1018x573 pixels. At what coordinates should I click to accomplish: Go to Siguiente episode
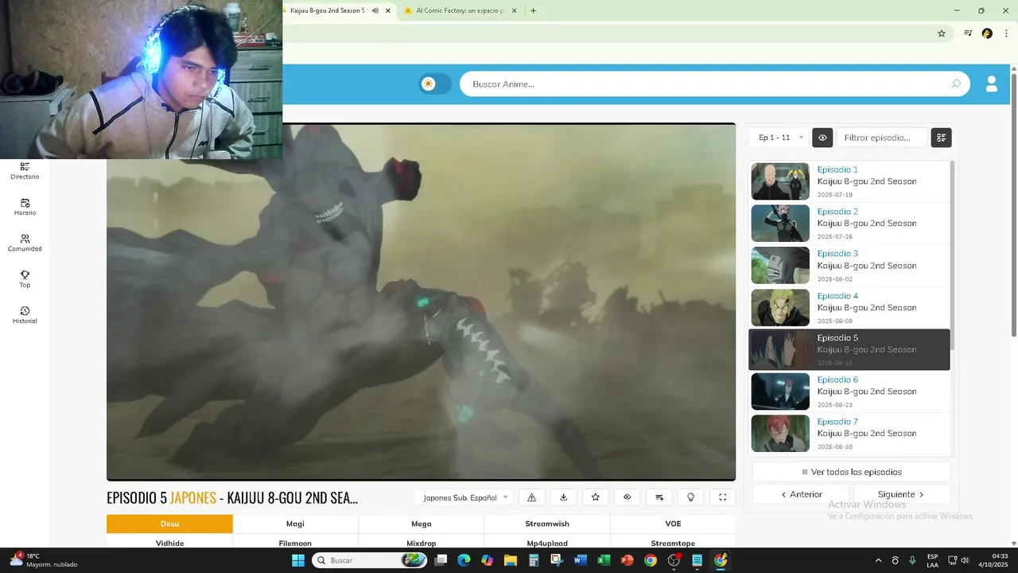coord(901,494)
